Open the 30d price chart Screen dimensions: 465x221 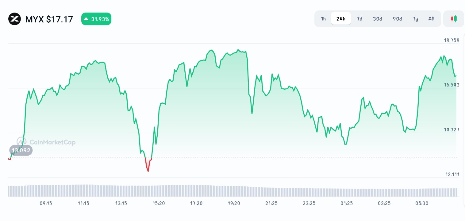[x=377, y=19]
